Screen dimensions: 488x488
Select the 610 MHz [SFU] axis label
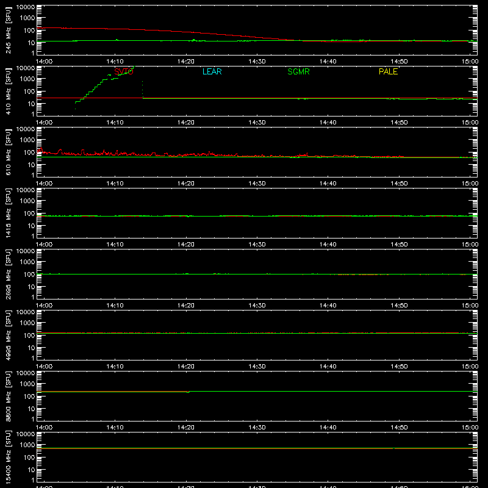coord(8,152)
